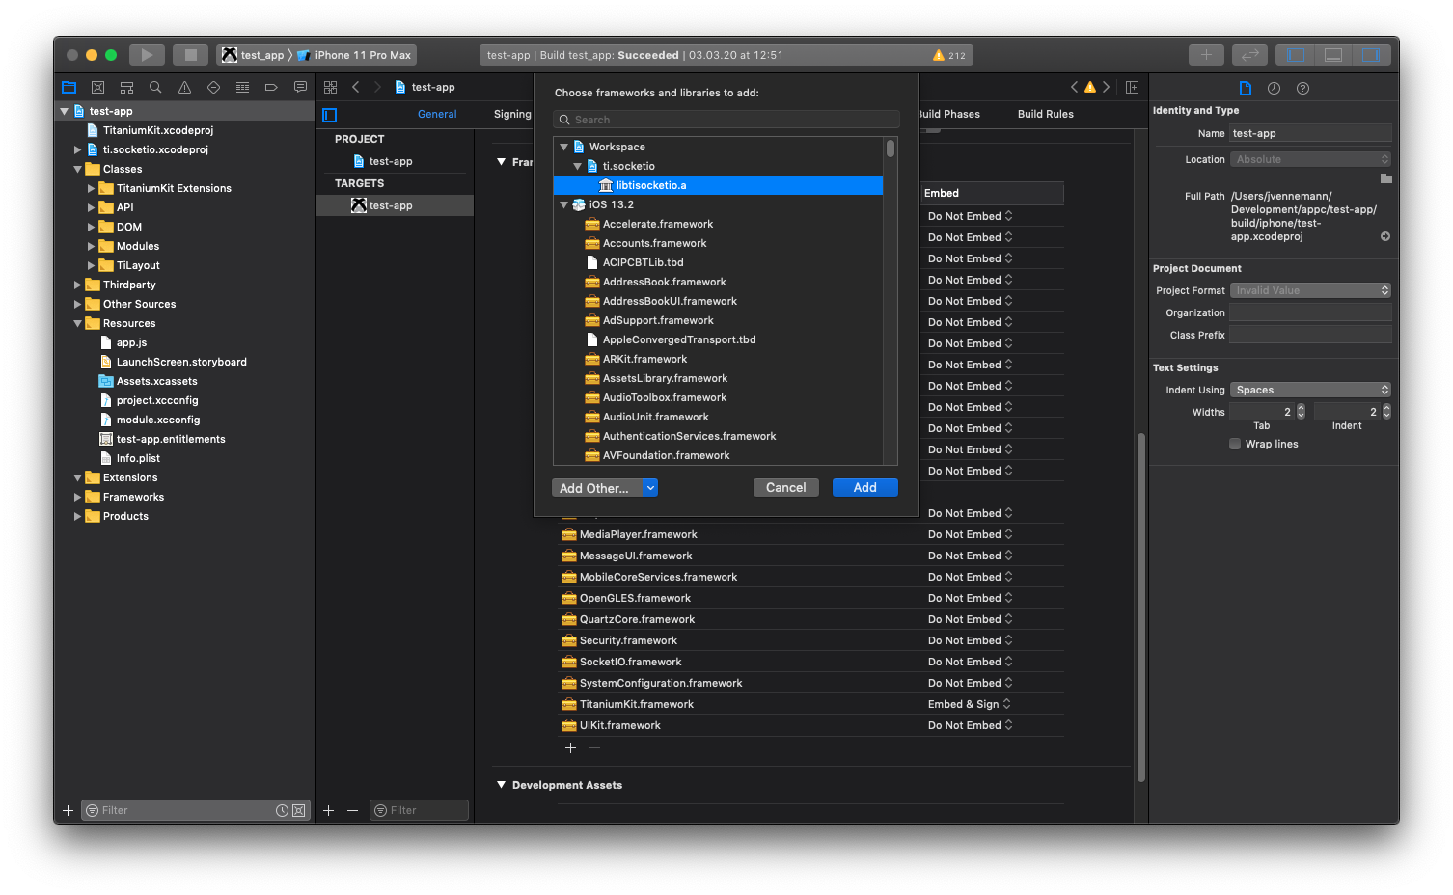Choose a location with the folder icon
Screen dimensions: 1453x895
(1385, 178)
